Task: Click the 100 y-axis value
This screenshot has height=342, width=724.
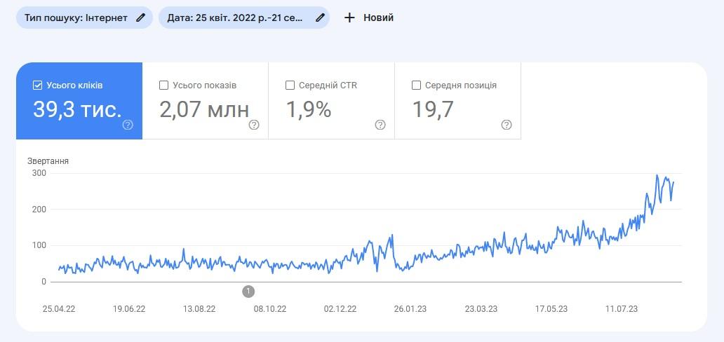Action: point(41,245)
